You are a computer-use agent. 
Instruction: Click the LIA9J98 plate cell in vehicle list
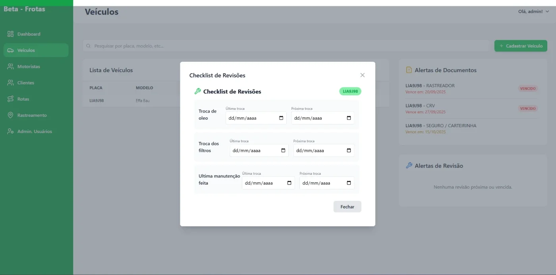pyautogui.click(x=97, y=101)
